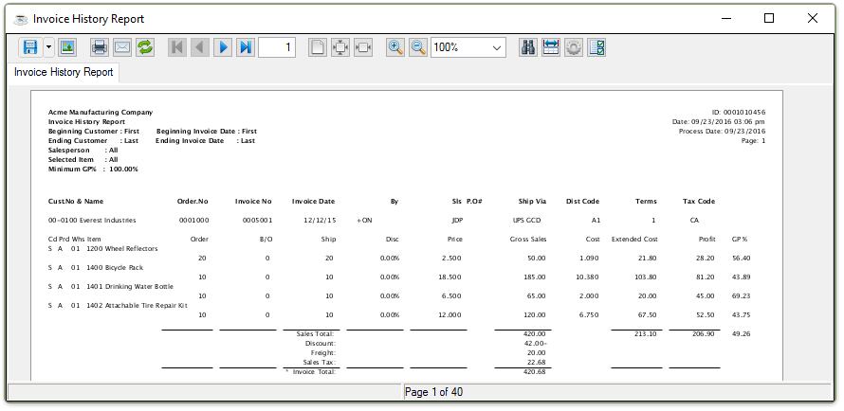Click the Page 1 of 40 status
Image resolution: width=844 pixels, height=411 pixels.
coord(434,392)
